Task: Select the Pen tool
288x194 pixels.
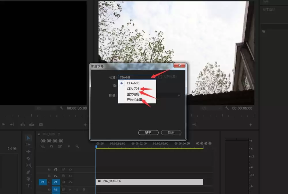Action: (x=28, y=172)
